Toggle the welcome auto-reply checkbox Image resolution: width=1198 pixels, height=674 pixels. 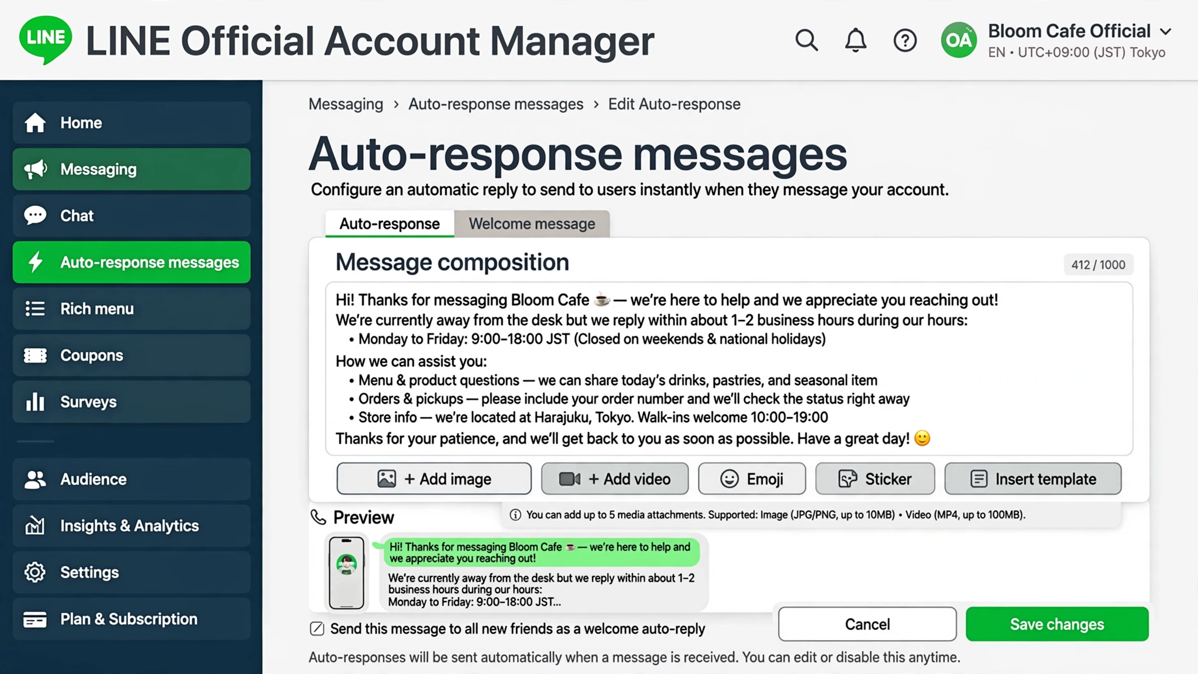[x=317, y=629]
